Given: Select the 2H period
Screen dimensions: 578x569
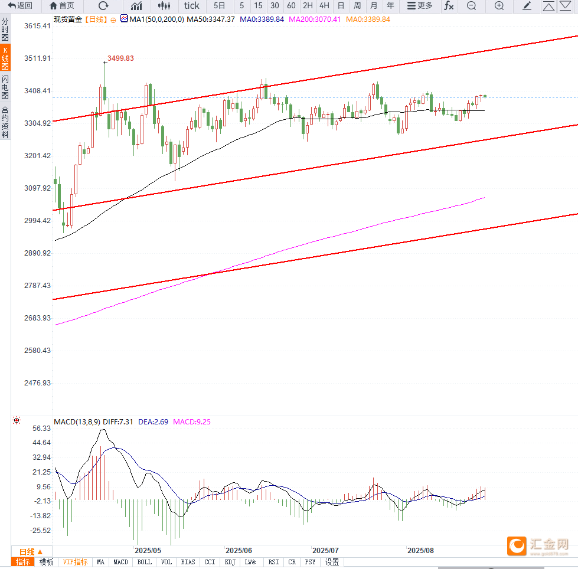Looking at the screenshot, I should (308, 5).
